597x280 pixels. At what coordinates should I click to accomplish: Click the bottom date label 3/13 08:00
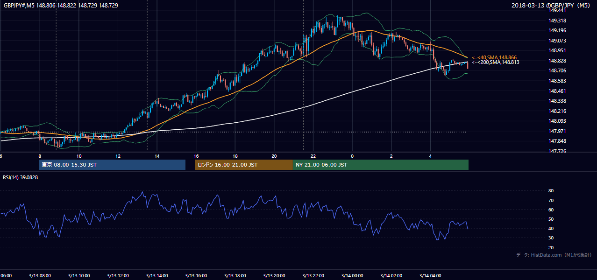[x=40, y=276]
